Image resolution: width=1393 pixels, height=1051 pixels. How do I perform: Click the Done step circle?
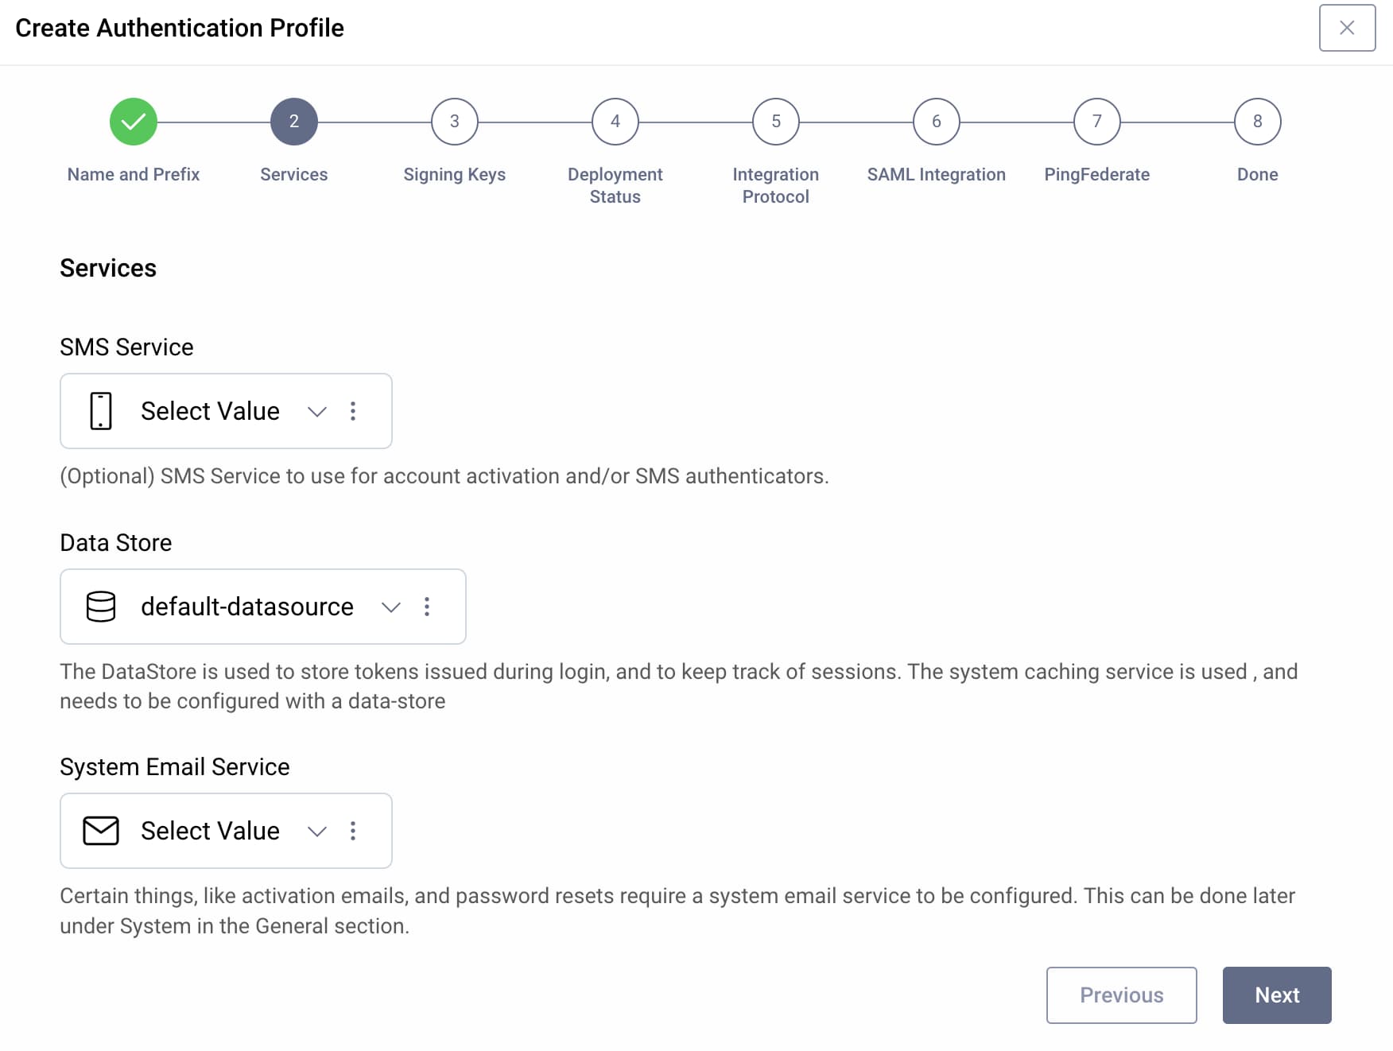point(1256,121)
